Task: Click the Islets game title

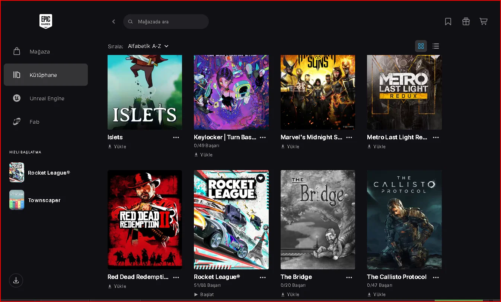Action: 115,137
